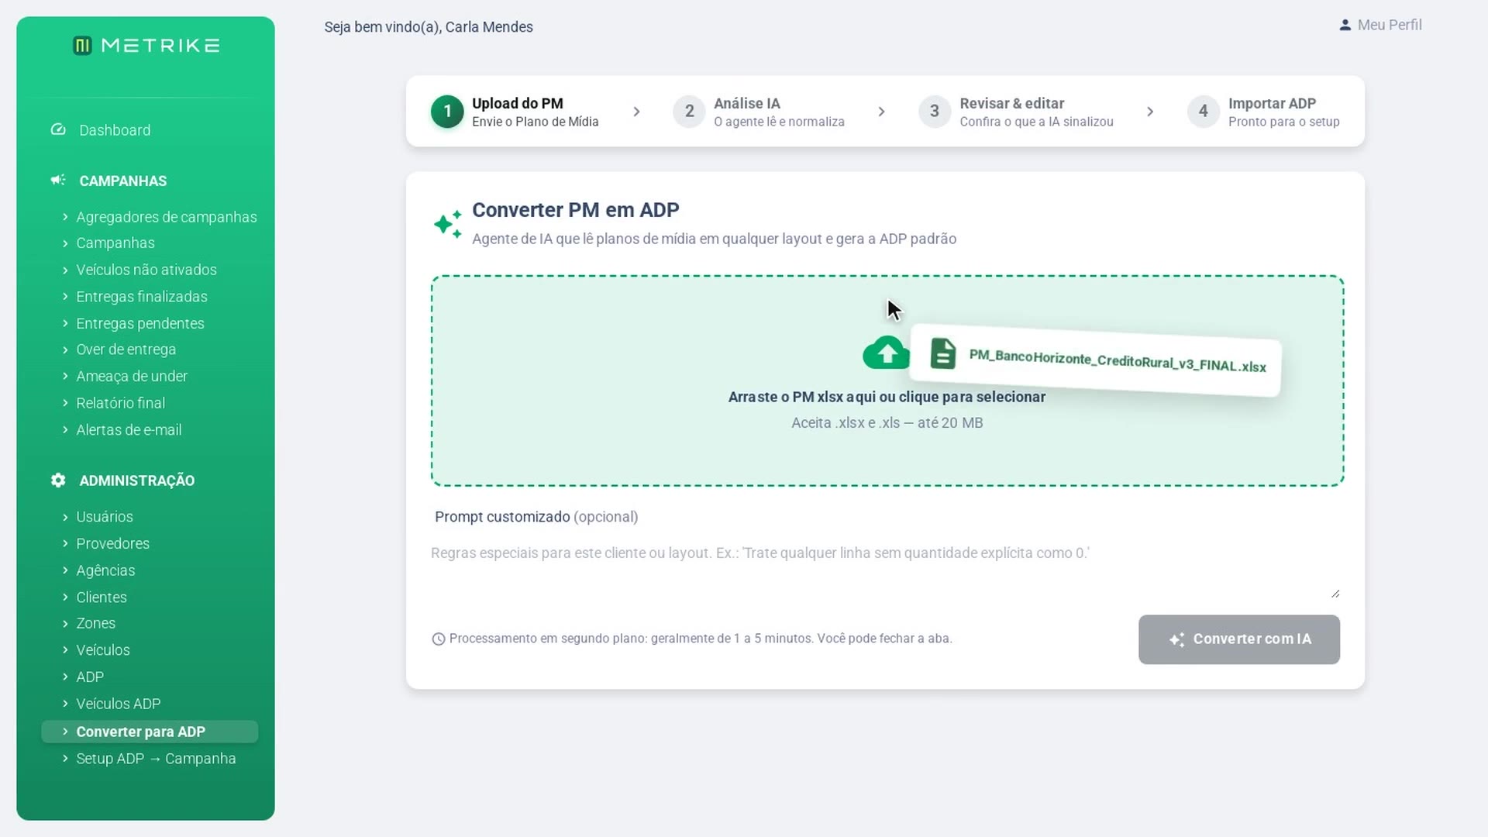The image size is (1488, 837).
Task: Click chevron beside Usuários
Action: (65, 516)
